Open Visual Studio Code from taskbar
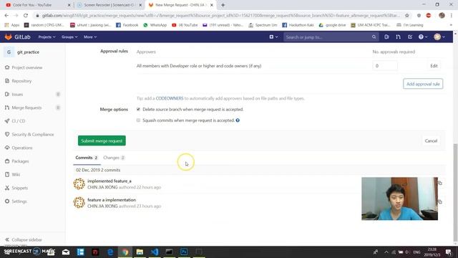This screenshot has width=458, height=258. [155, 252]
